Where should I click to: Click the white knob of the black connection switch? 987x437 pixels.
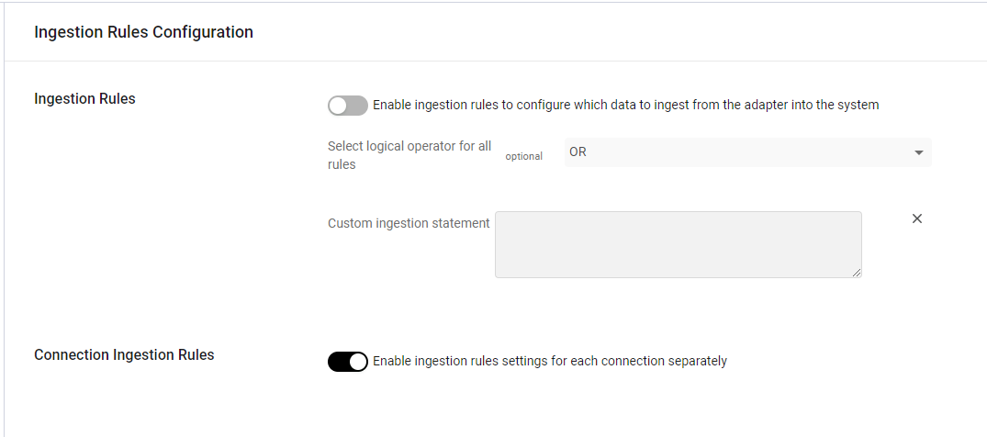click(x=357, y=362)
